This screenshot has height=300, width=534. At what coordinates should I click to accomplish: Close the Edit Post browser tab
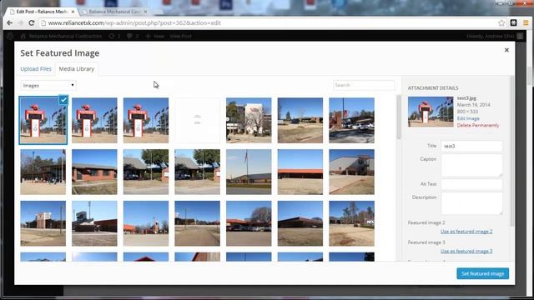(x=73, y=12)
